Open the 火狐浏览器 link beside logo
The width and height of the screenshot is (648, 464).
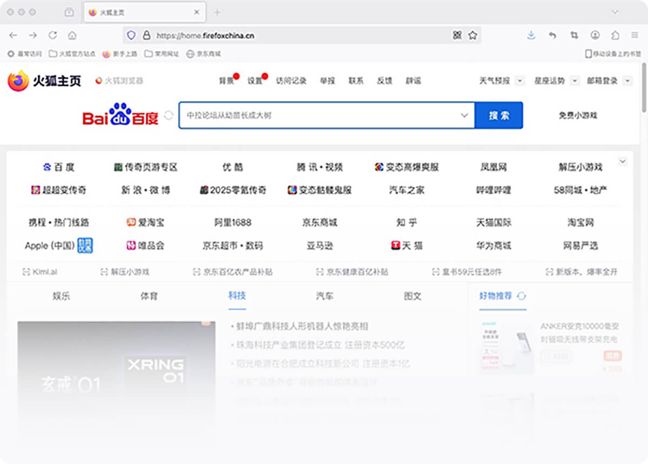tap(119, 81)
